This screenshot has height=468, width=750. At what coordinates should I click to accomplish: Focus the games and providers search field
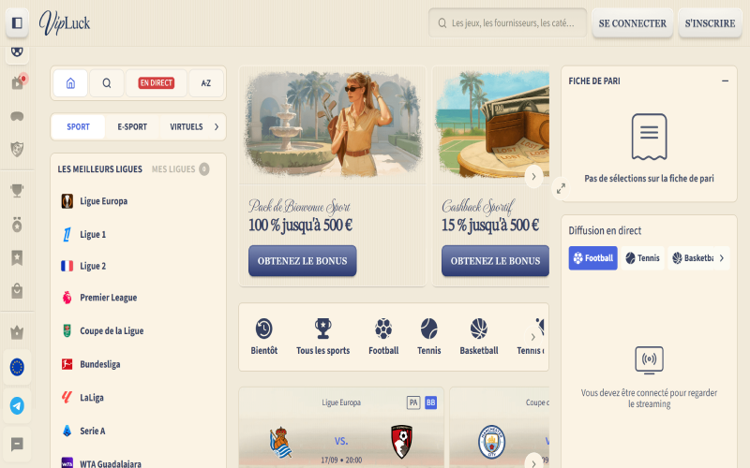(507, 22)
